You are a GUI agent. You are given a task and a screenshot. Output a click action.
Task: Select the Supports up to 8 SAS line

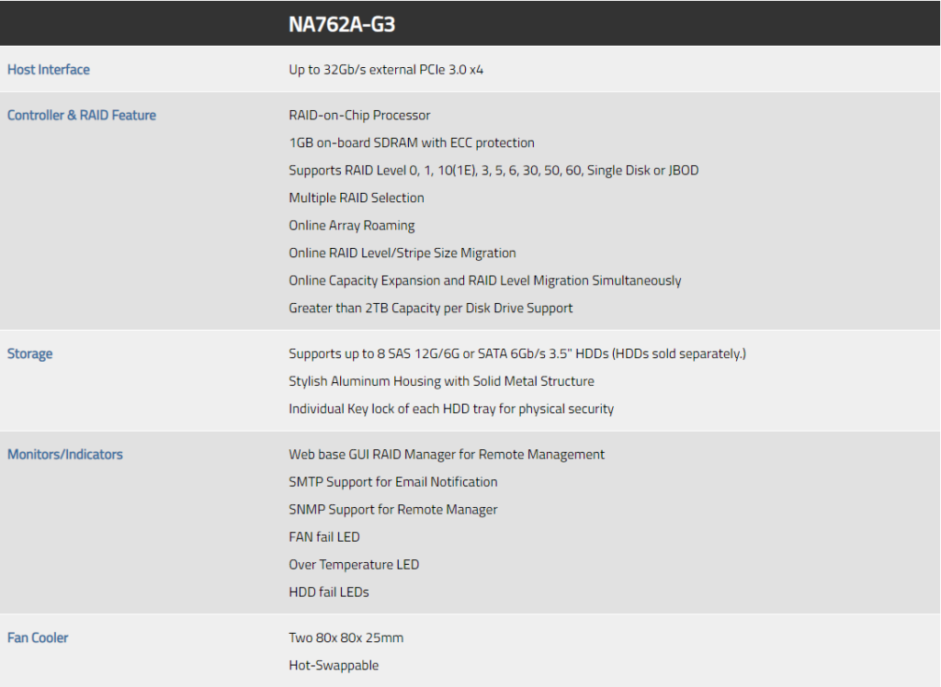tap(517, 354)
